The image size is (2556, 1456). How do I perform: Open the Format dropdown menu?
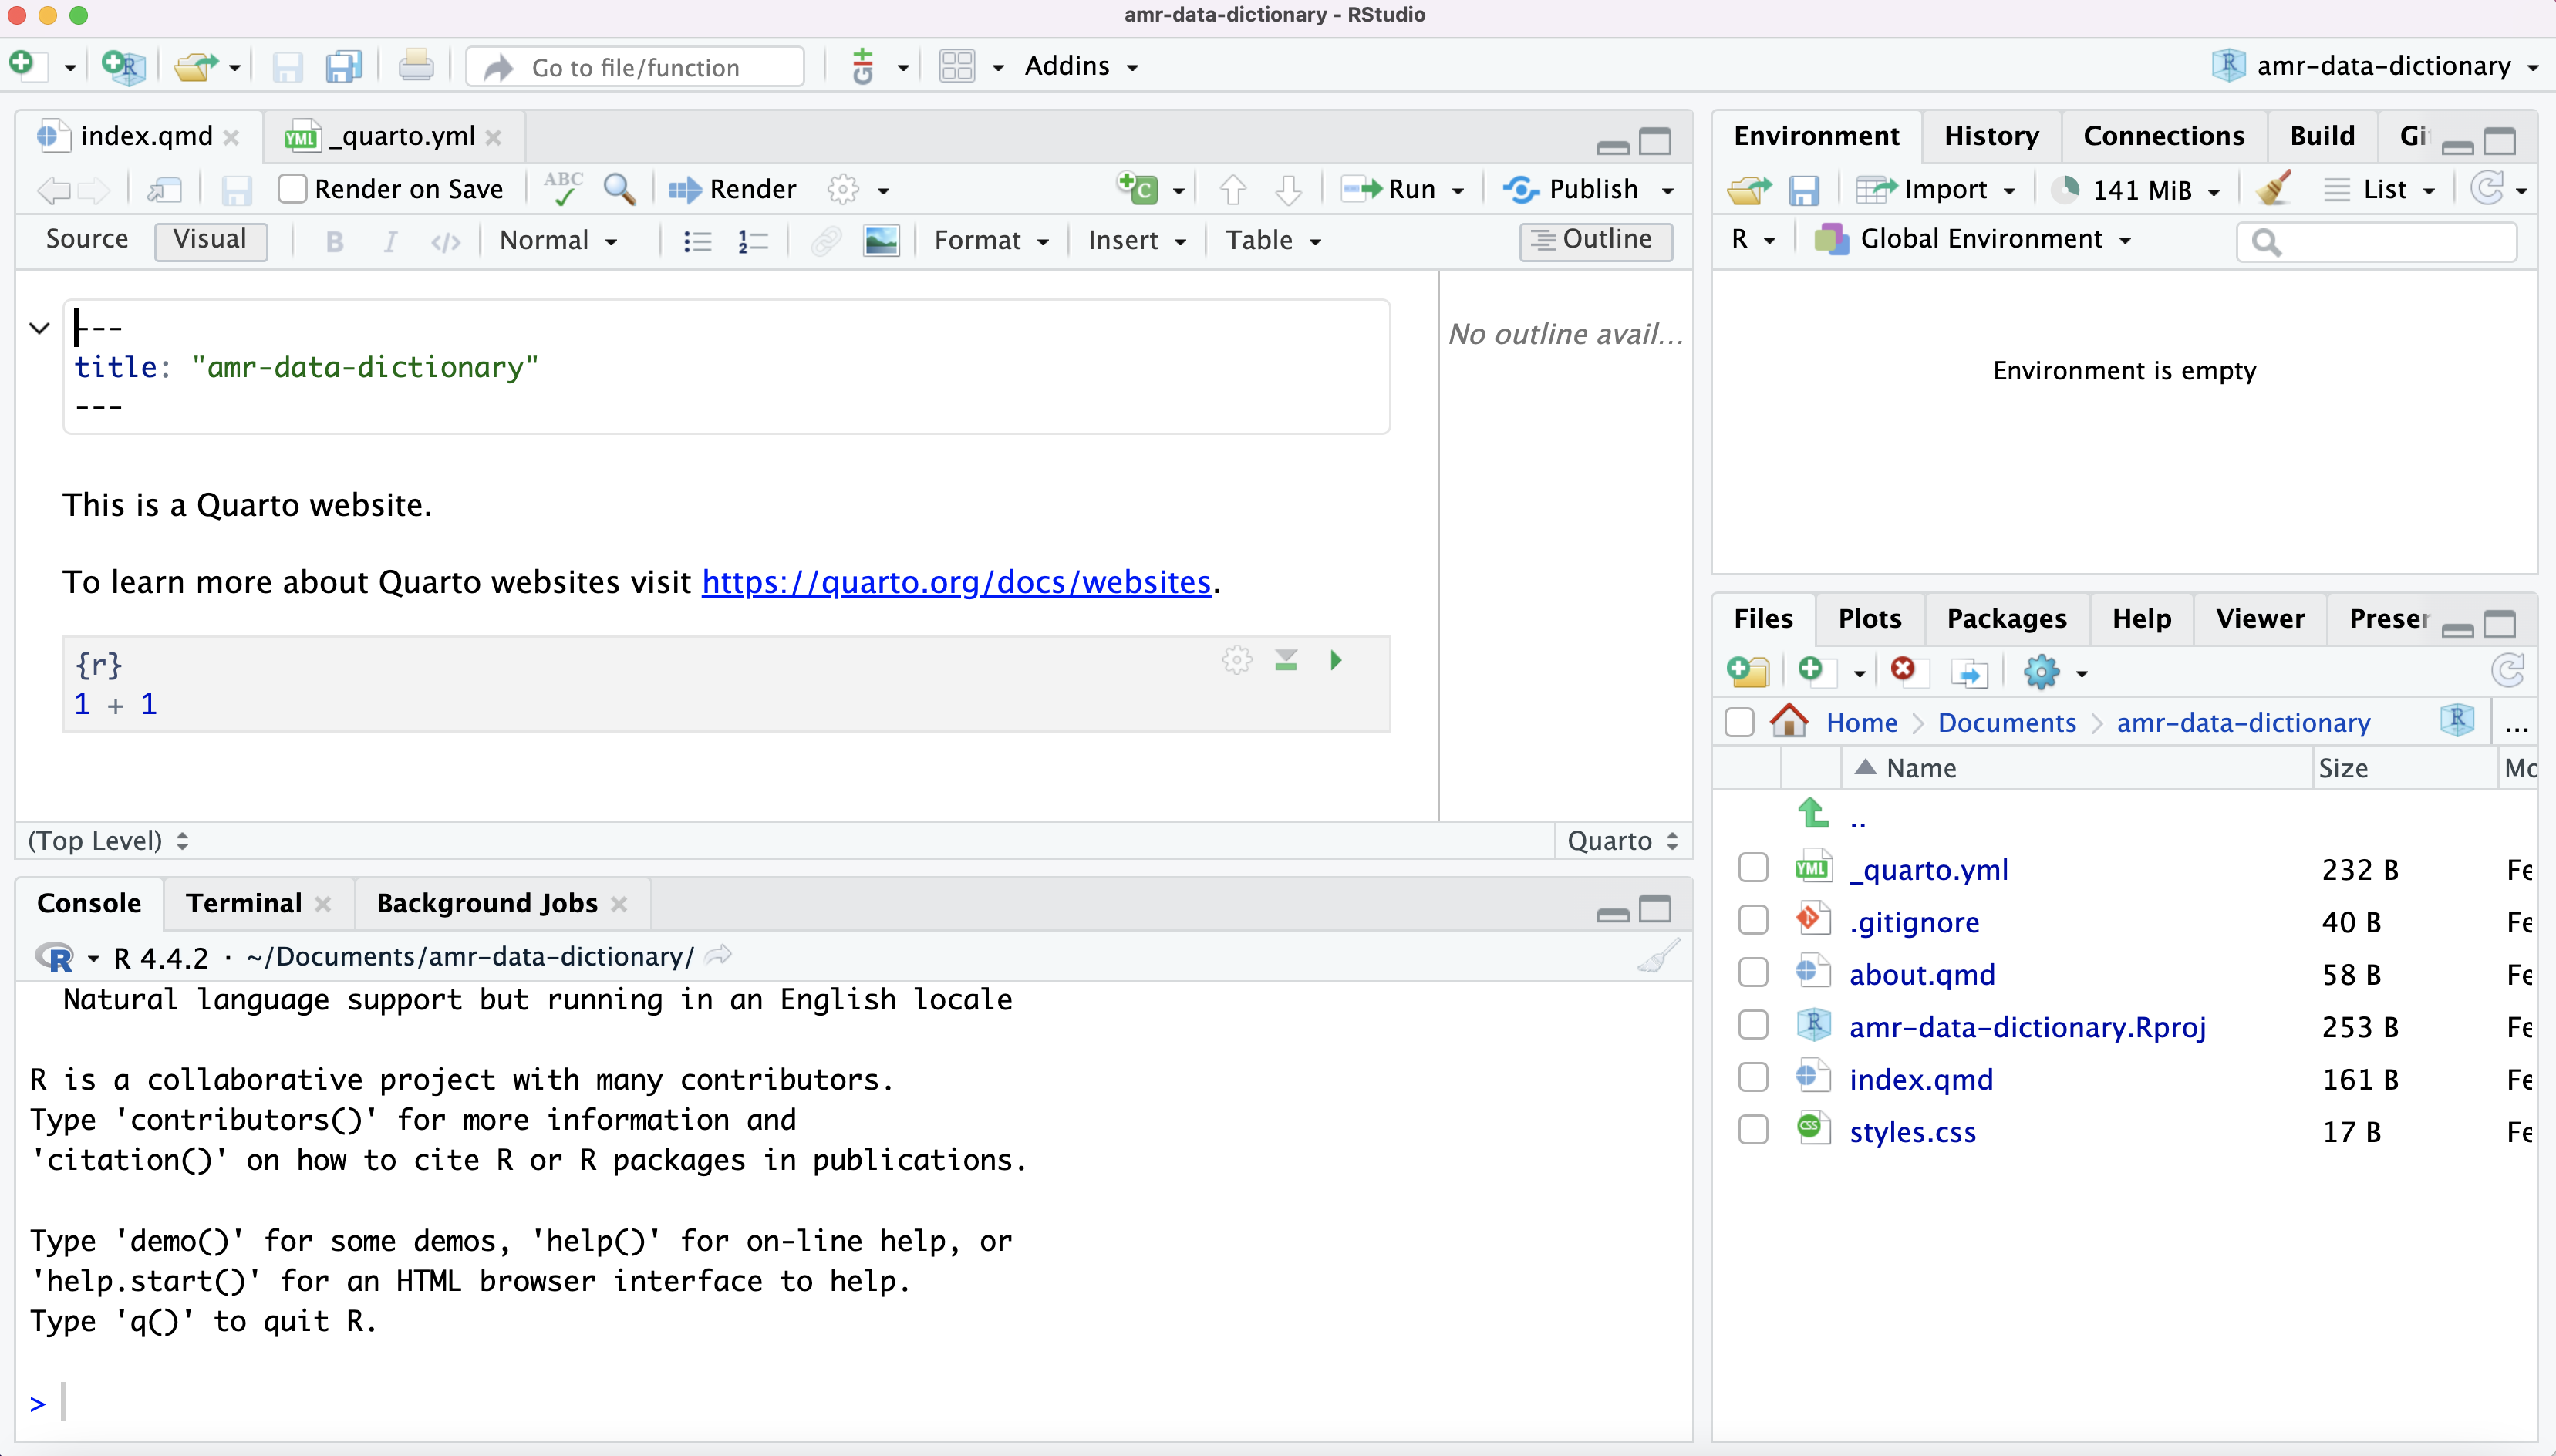(991, 241)
